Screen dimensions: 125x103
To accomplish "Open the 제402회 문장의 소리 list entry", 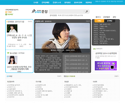I will (x=76, y=69).
